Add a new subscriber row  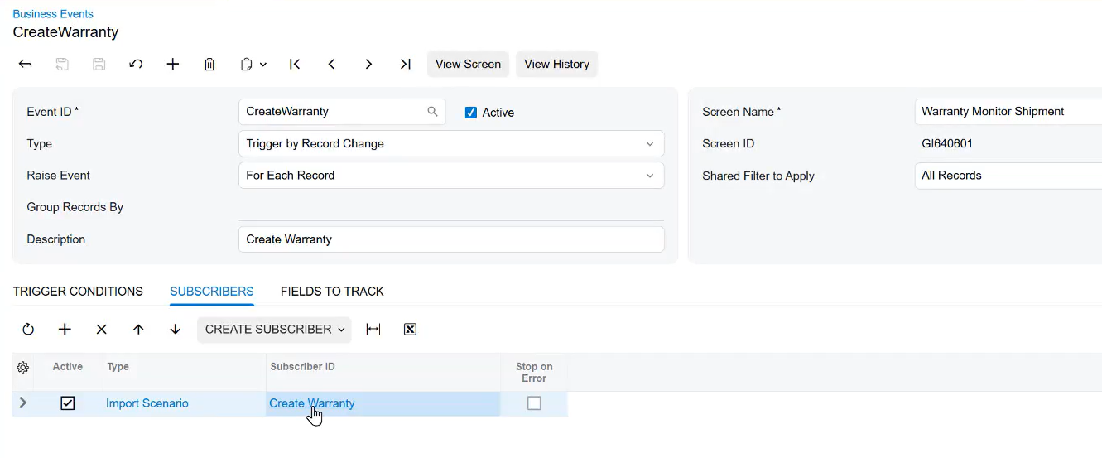tap(65, 330)
